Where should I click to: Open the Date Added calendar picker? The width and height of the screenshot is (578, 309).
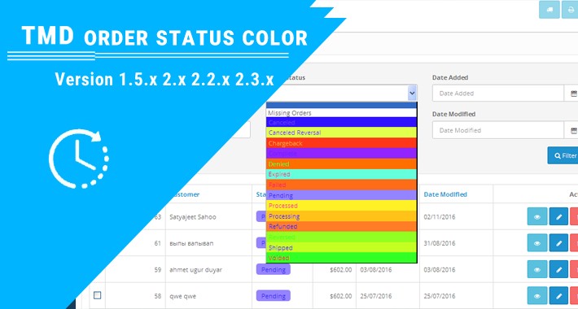click(x=572, y=94)
